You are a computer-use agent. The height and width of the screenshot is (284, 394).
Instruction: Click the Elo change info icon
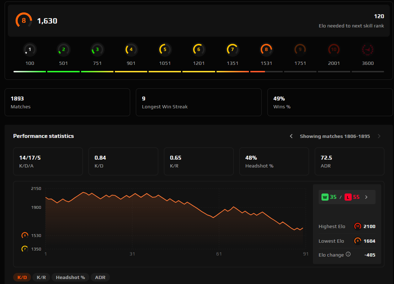(348, 254)
